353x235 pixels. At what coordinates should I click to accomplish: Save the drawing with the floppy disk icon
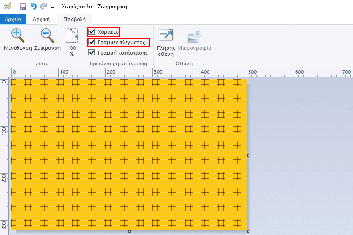(x=23, y=7)
